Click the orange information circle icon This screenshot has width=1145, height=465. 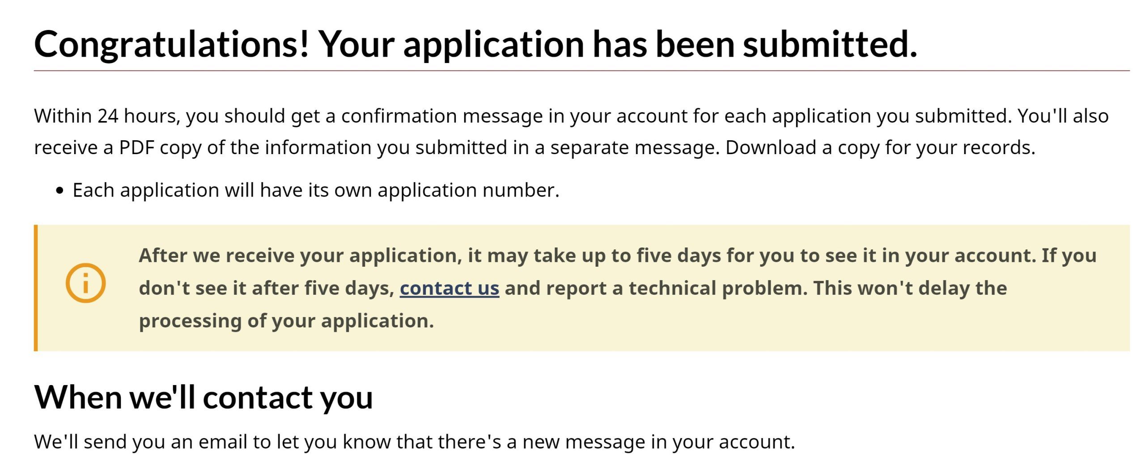click(85, 283)
